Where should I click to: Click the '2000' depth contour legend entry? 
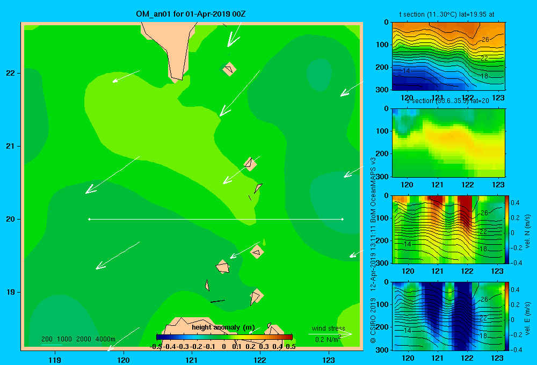point(84,339)
